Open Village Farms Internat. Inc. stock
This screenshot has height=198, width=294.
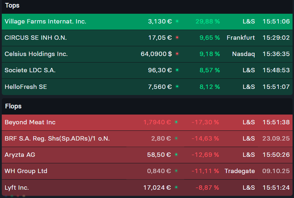click(x=46, y=21)
